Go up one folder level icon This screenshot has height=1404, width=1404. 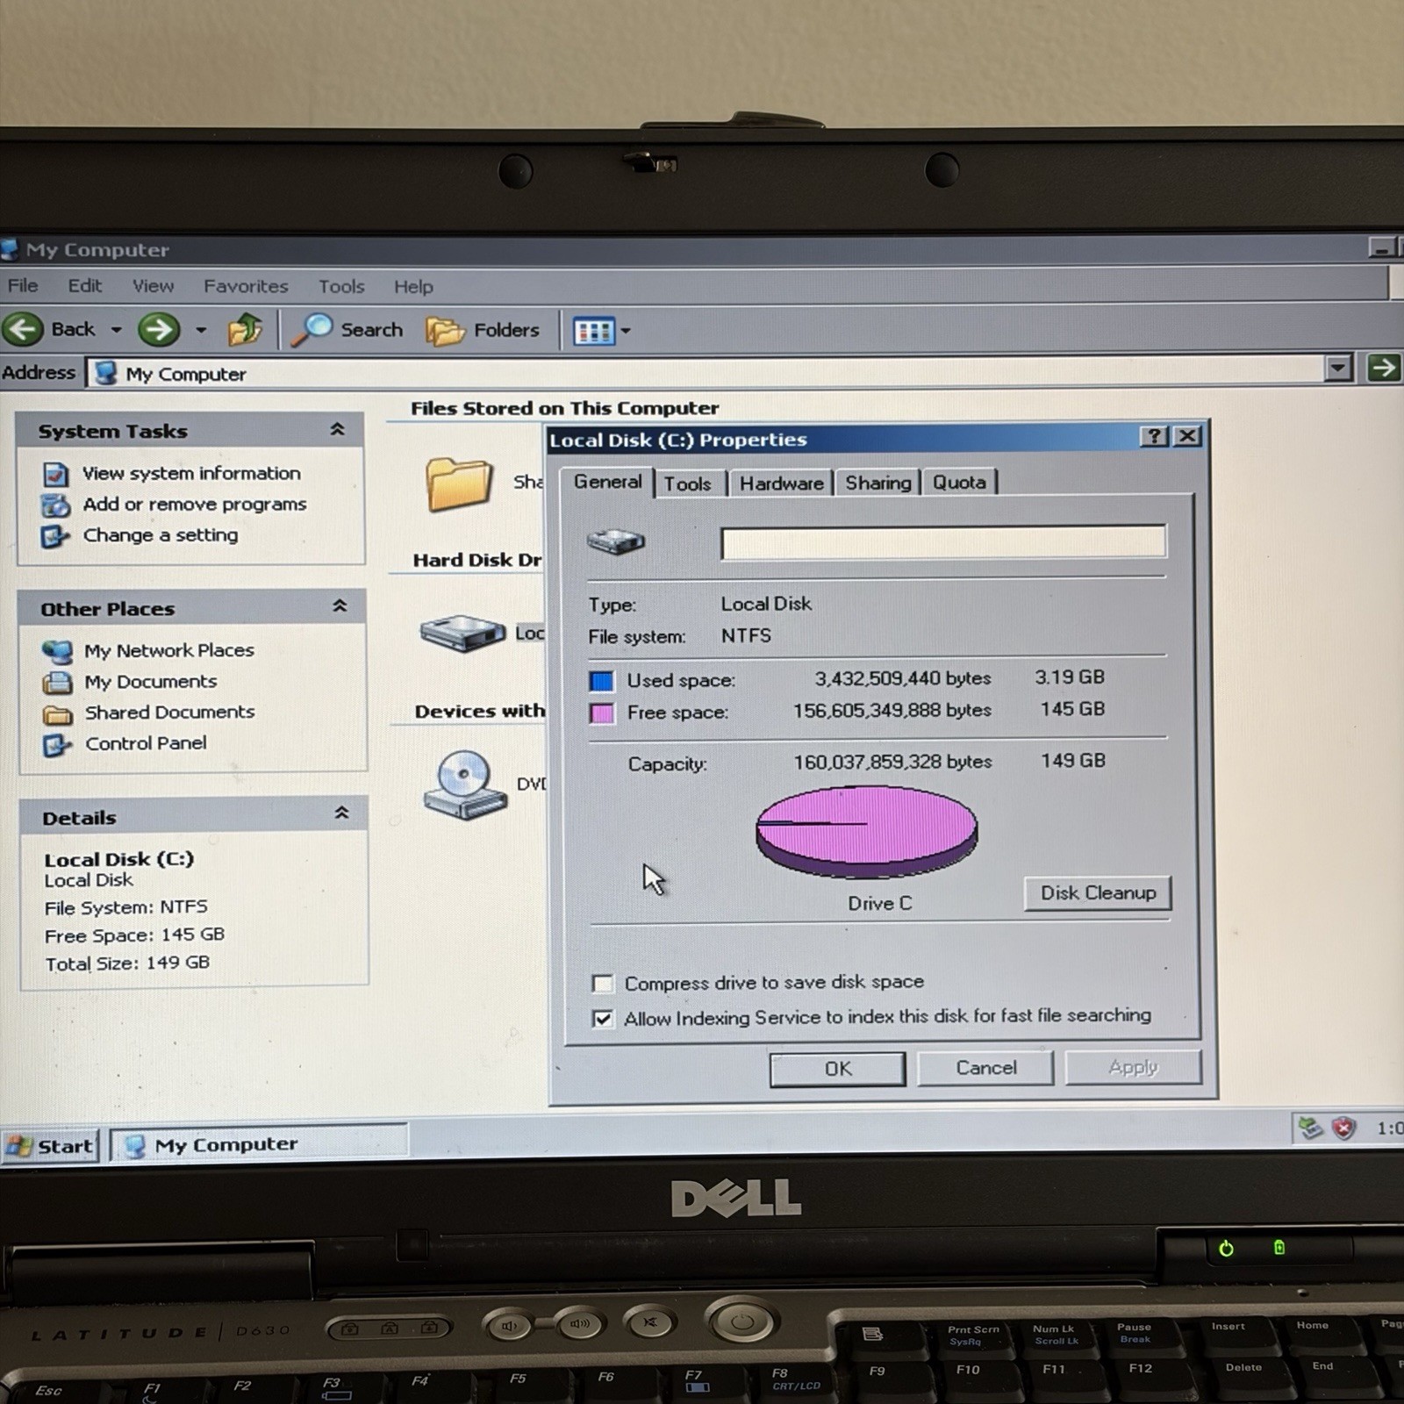coord(245,330)
